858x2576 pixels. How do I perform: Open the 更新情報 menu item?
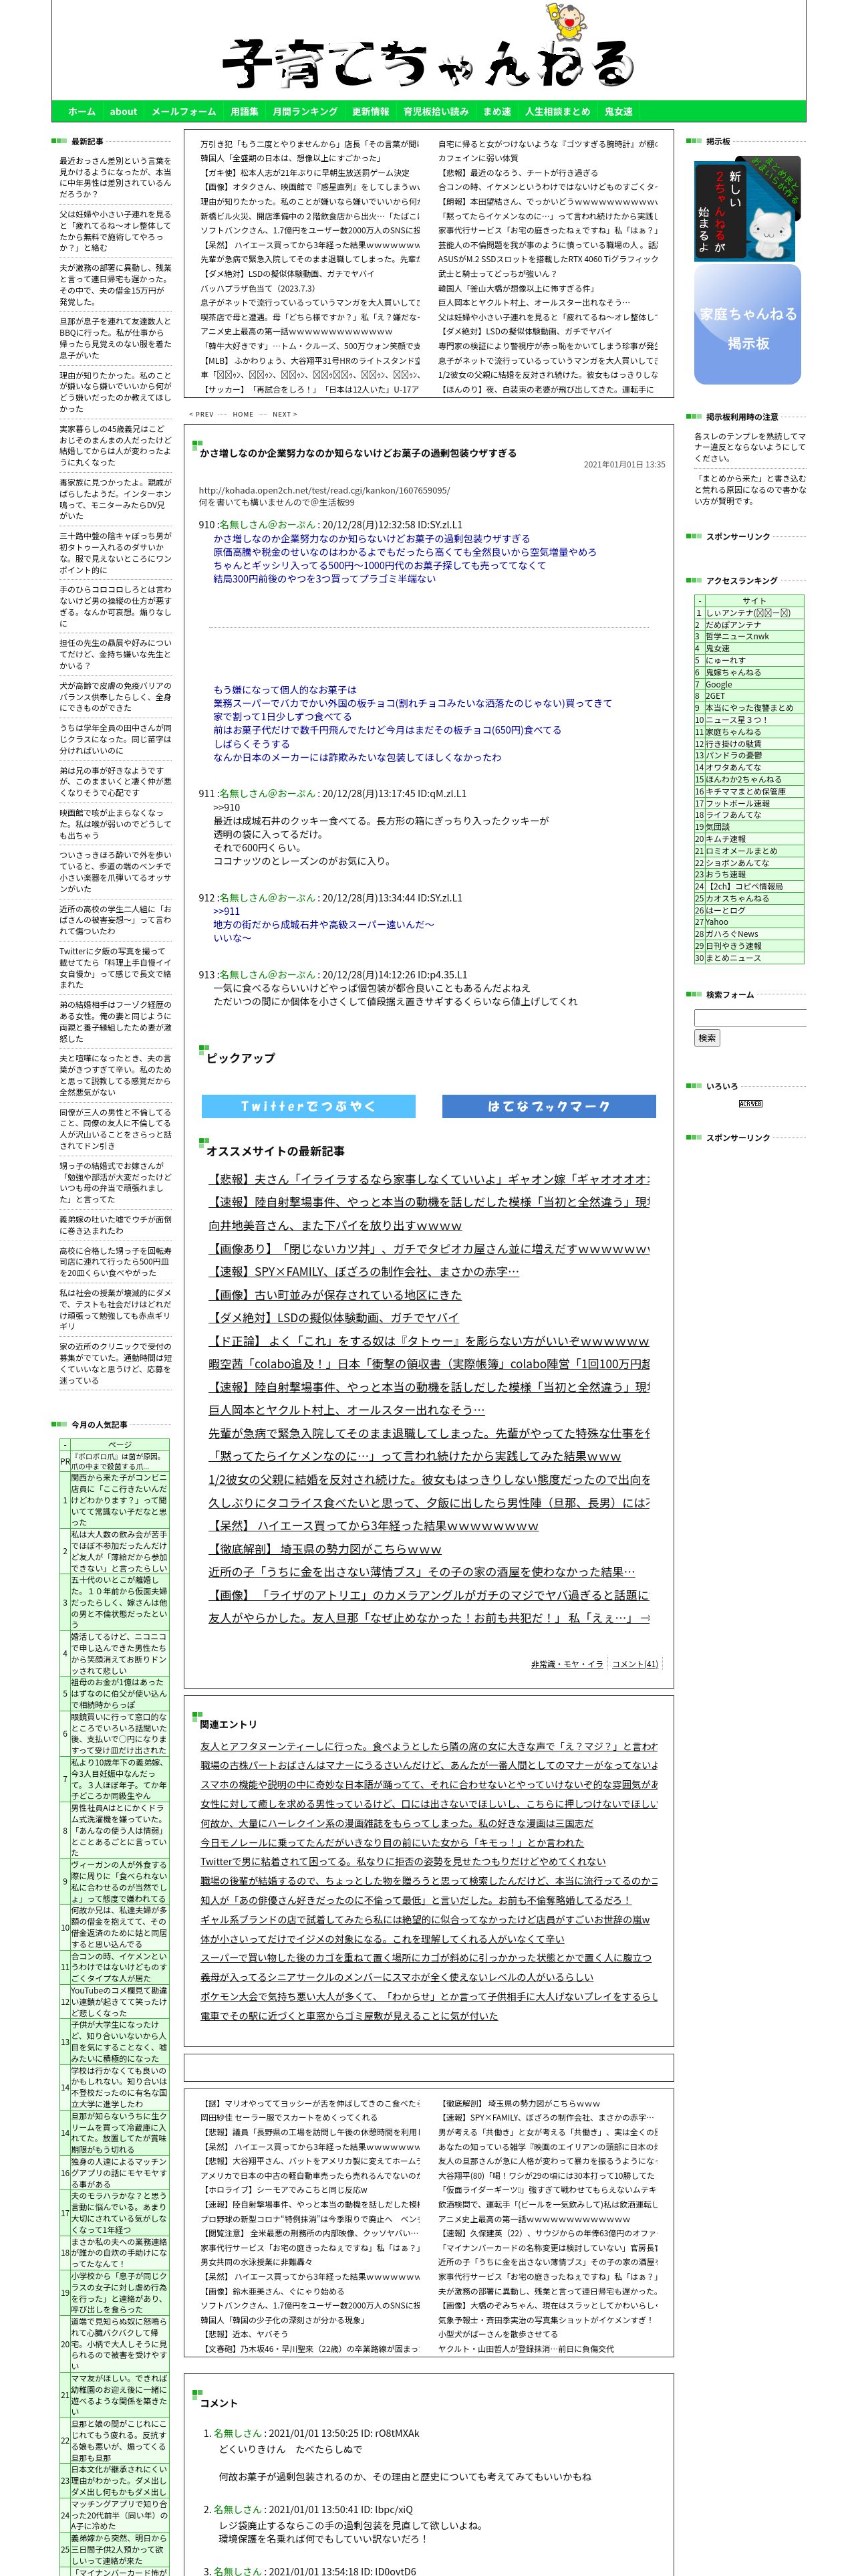point(371,111)
